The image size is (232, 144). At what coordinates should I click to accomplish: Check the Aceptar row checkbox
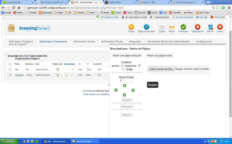[10, 75]
